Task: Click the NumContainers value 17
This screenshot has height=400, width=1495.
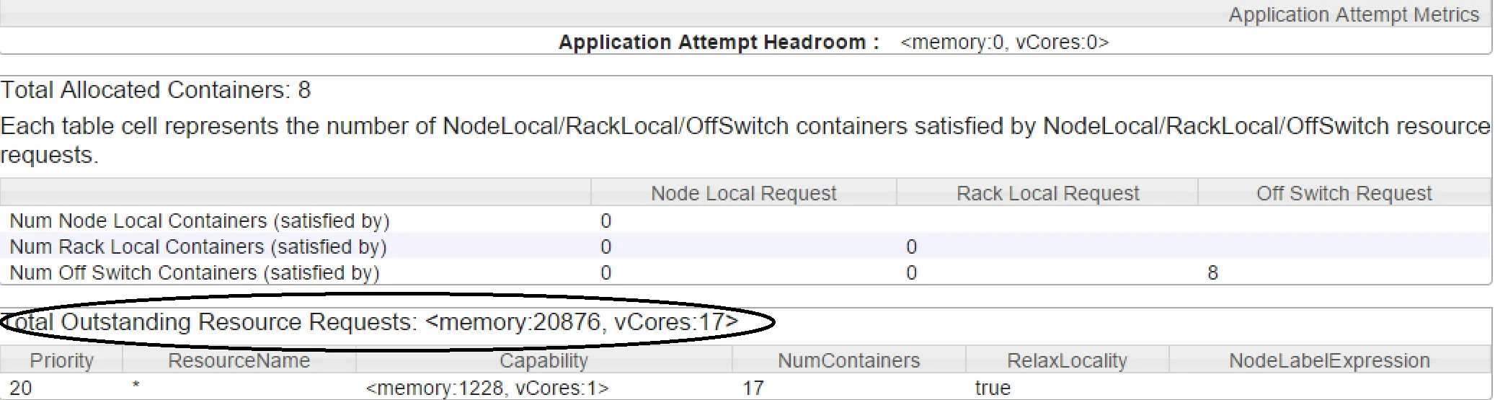Action: coord(753,388)
